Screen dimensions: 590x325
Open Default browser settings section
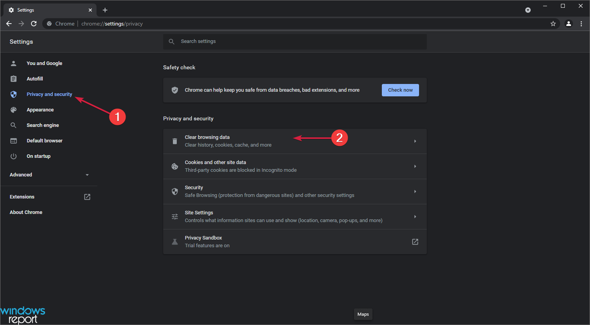tap(45, 140)
